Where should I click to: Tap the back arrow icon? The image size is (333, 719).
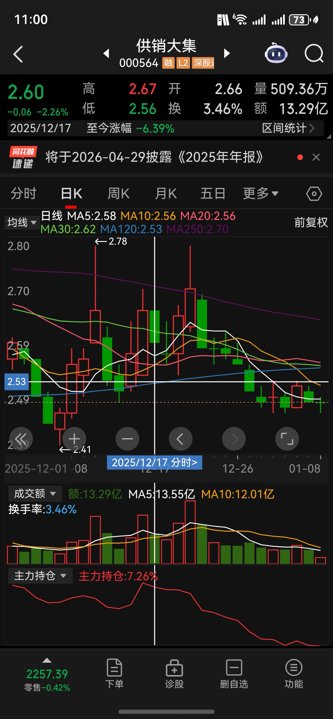tap(18, 54)
